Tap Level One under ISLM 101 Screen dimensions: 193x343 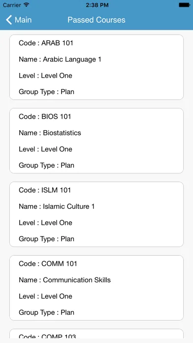coord(45,223)
